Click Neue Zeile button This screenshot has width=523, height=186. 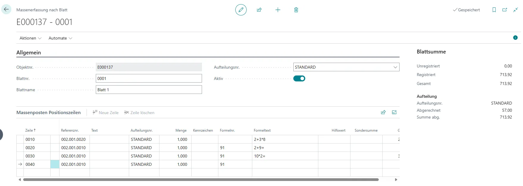tap(106, 113)
